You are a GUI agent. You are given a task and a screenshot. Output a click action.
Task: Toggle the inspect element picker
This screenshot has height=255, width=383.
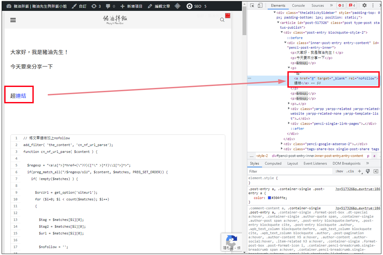pos(252,5)
